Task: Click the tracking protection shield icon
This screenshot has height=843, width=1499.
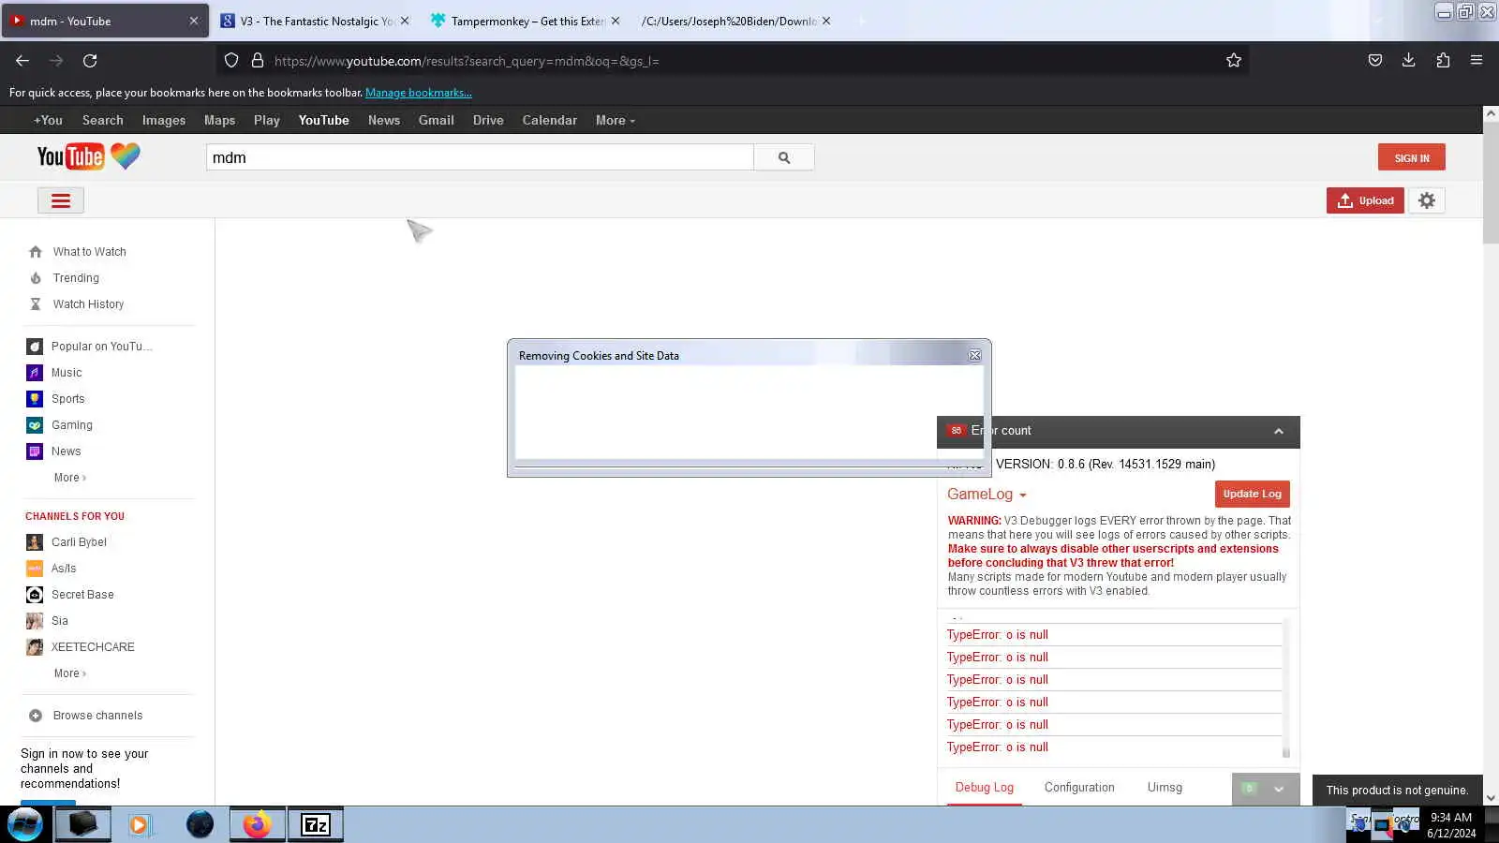Action: pos(231,61)
